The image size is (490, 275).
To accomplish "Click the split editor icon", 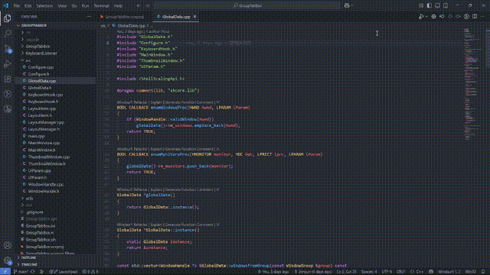I will 475,17.
